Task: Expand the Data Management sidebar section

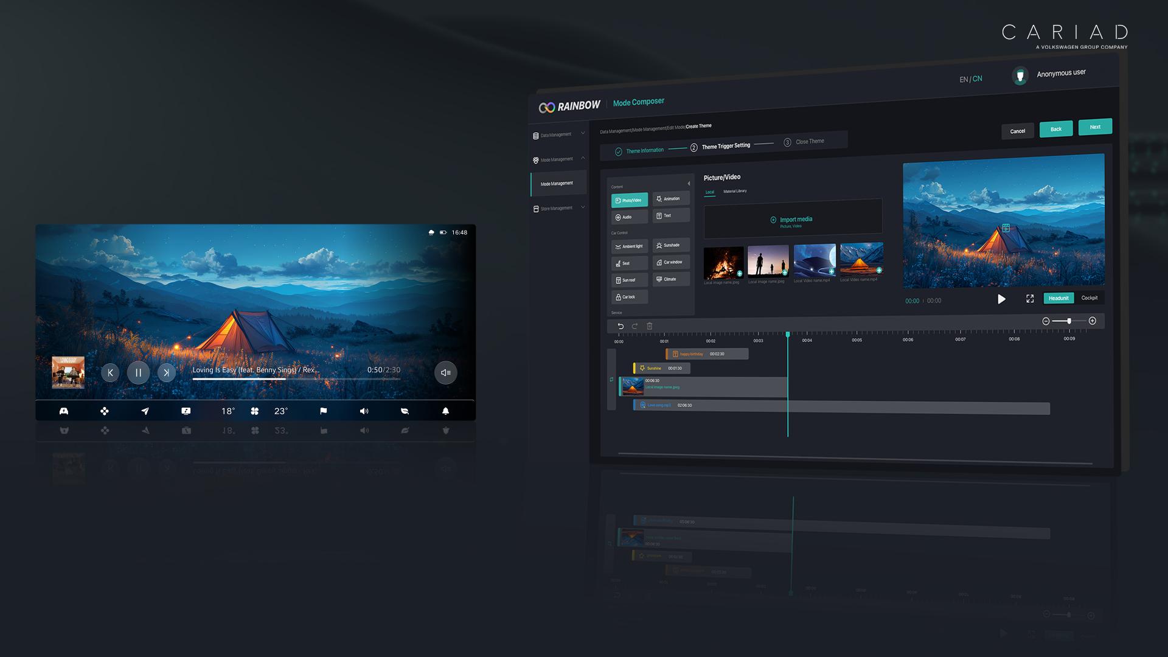Action: coord(557,134)
